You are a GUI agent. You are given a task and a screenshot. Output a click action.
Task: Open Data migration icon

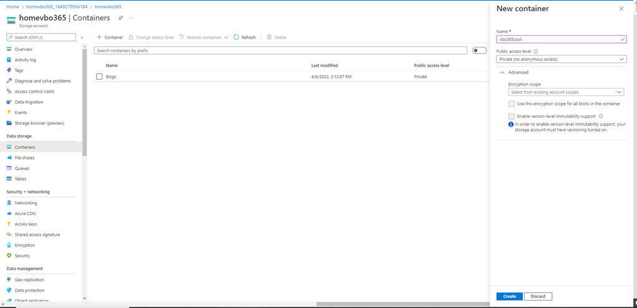point(9,102)
